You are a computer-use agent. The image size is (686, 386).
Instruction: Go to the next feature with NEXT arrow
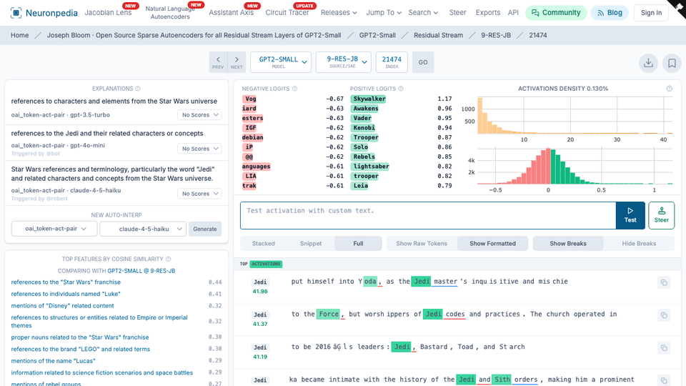tap(237, 62)
